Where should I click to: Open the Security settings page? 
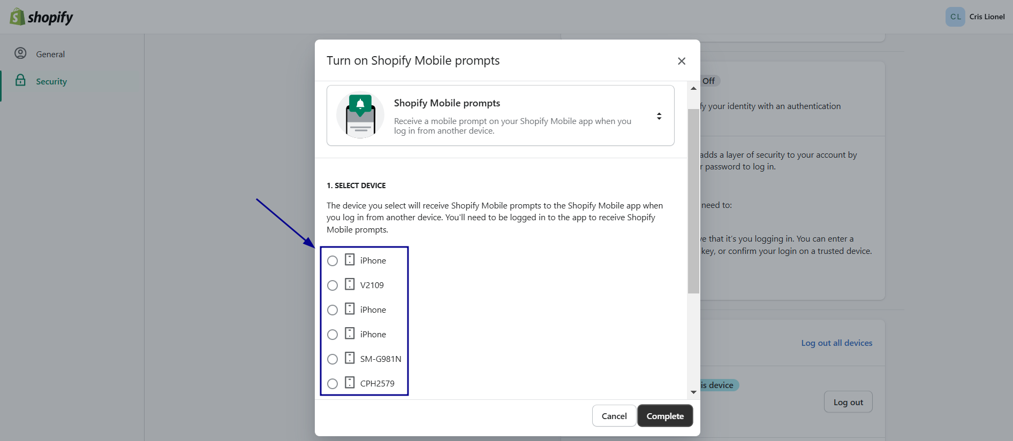pyautogui.click(x=51, y=82)
